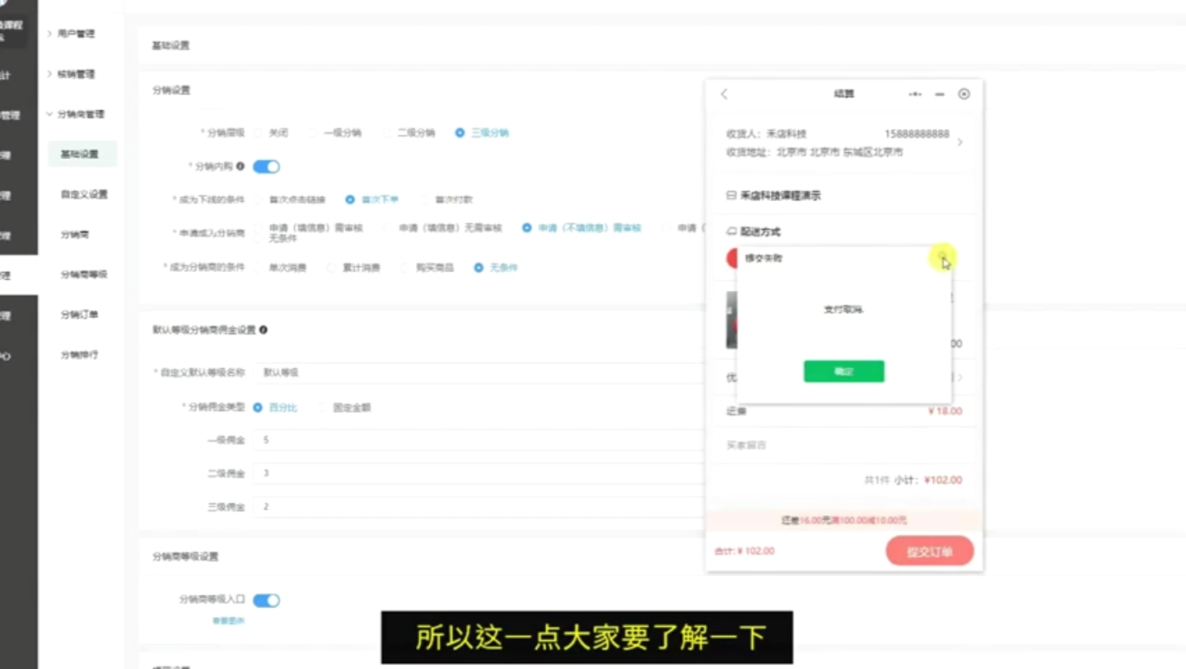Viewport: 1186px width, 669px height.
Task: Toggle the 分销内购 switch
Action: click(266, 166)
